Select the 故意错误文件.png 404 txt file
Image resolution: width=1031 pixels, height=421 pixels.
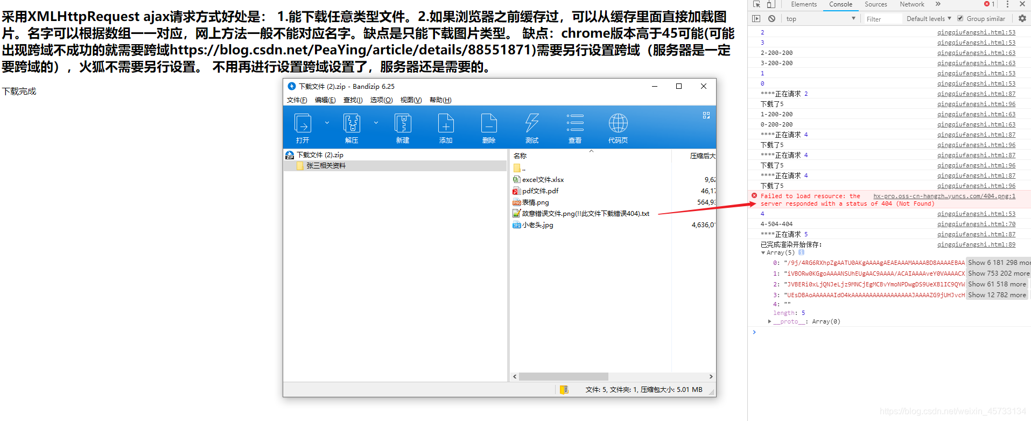[x=581, y=214]
